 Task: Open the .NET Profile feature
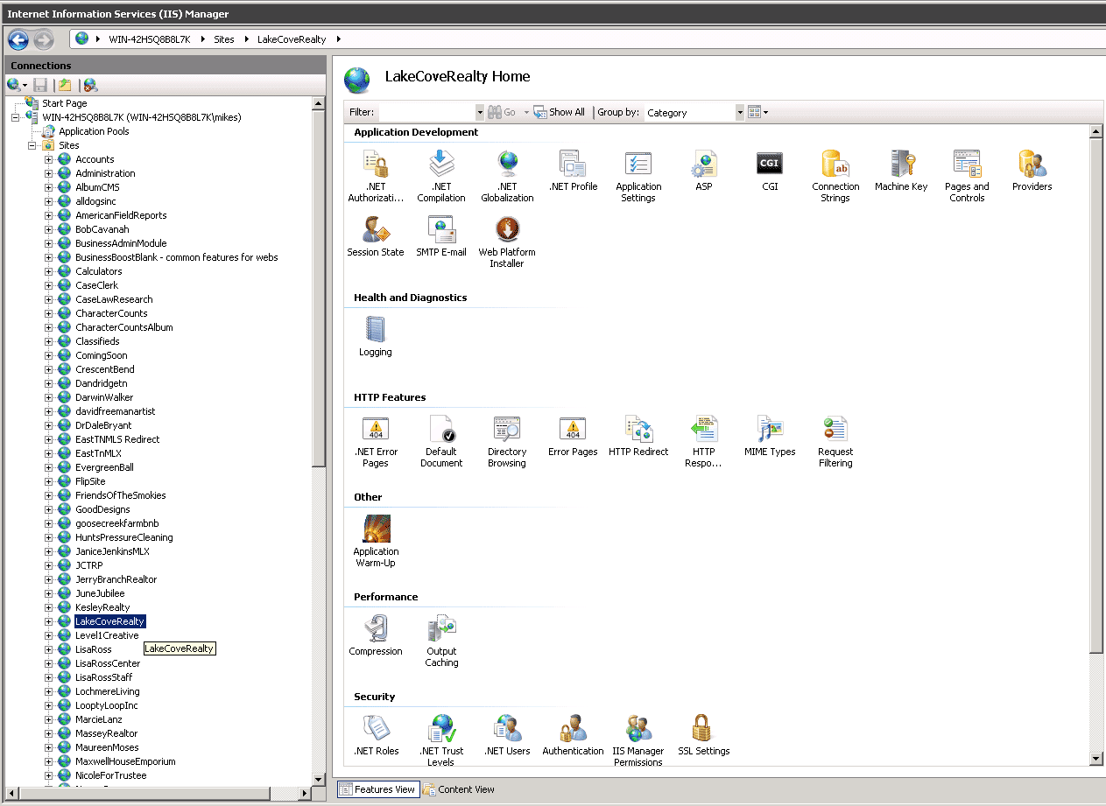(573, 171)
